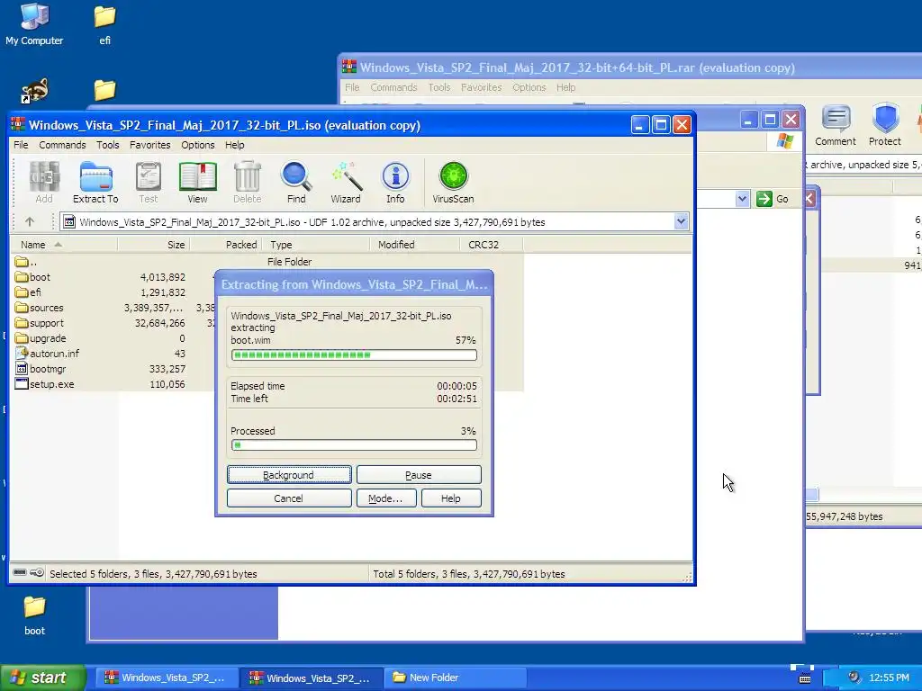Click the sources folder icon in the file list
This screenshot has width=922, height=691.
click(x=22, y=308)
